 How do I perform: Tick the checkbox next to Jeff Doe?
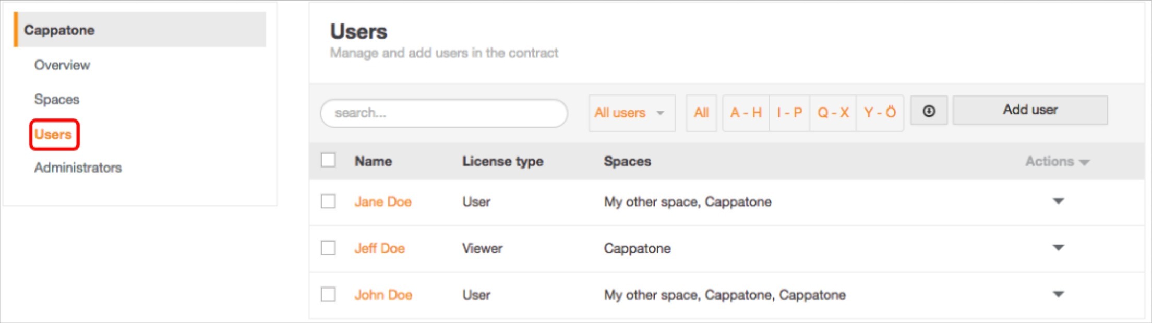(328, 248)
